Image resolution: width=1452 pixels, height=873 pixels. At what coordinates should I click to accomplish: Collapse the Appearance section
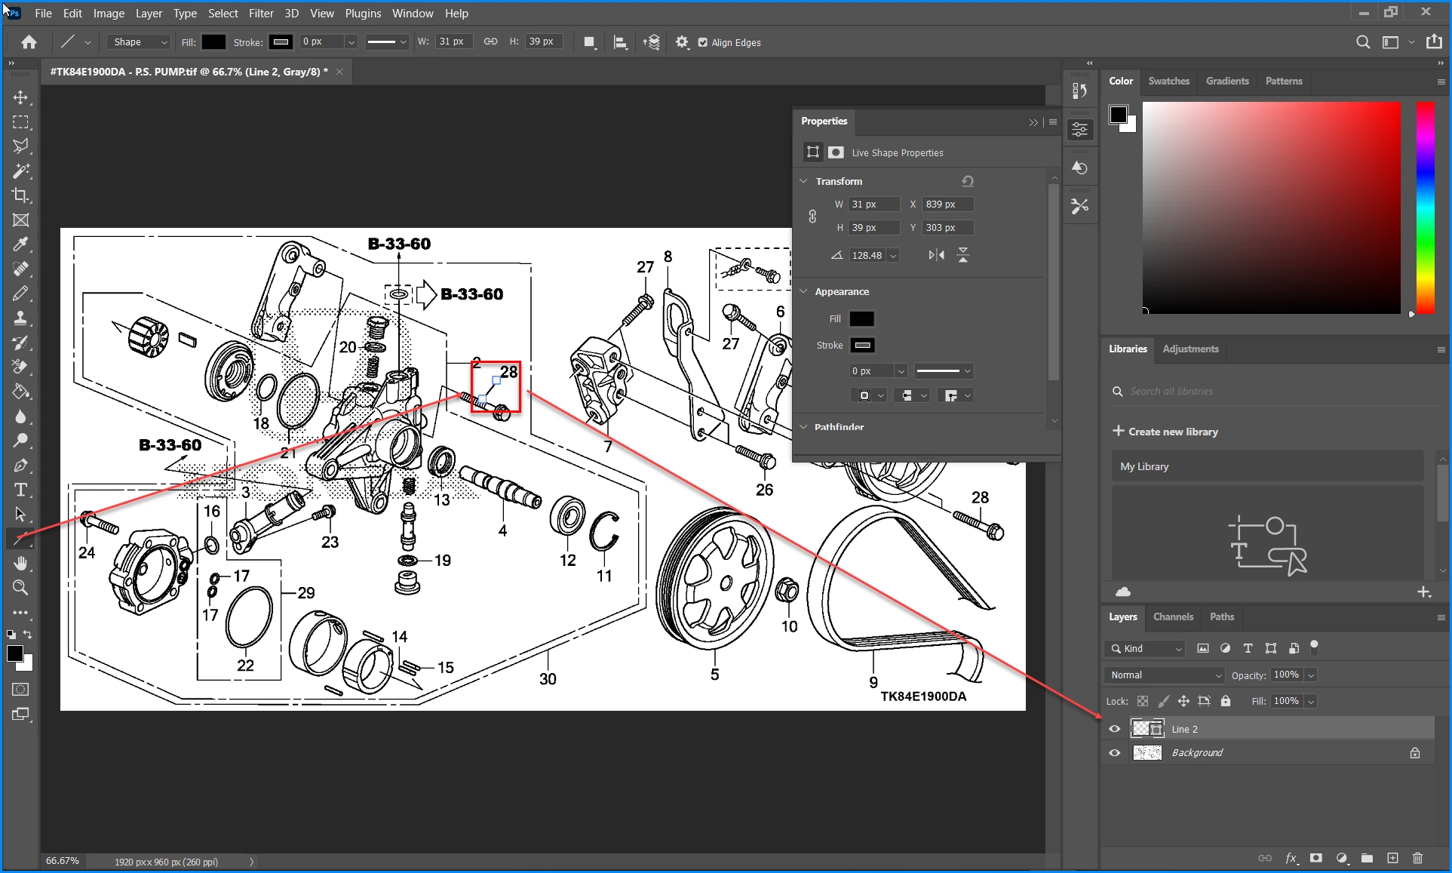tap(804, 291)
